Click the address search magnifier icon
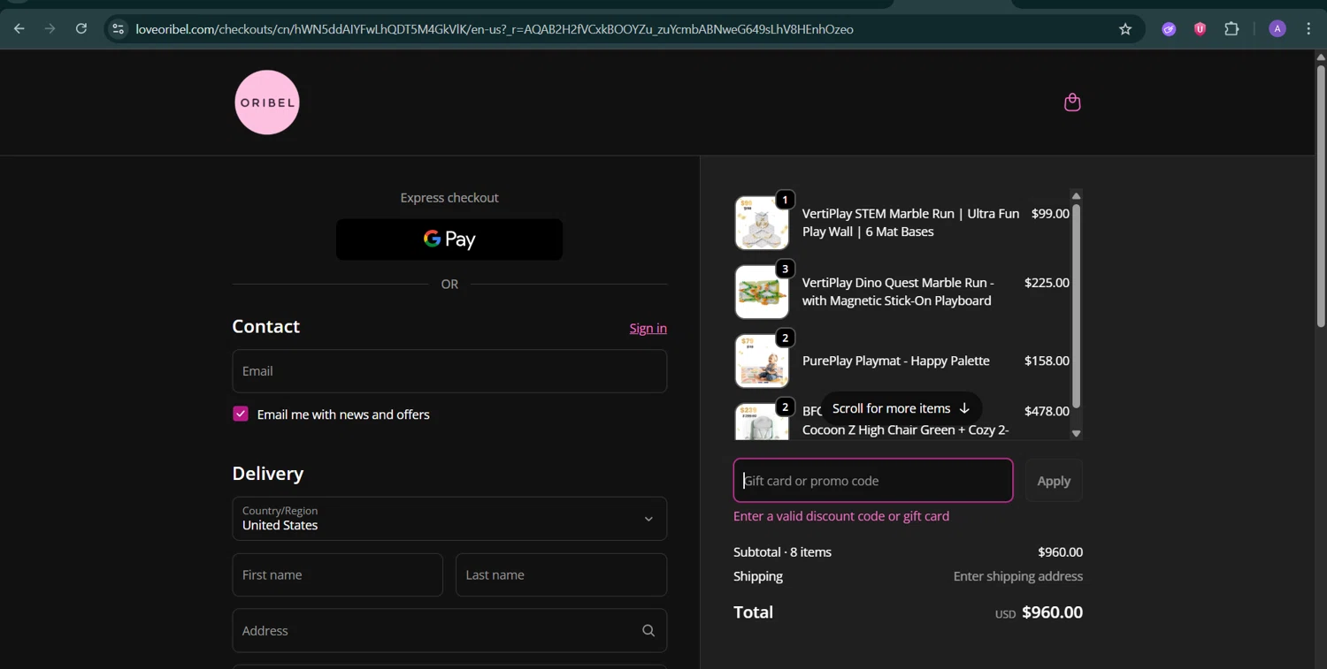The width and height of the screenshot is (1327, 669). pyautogui.click(x=648, y=630)
